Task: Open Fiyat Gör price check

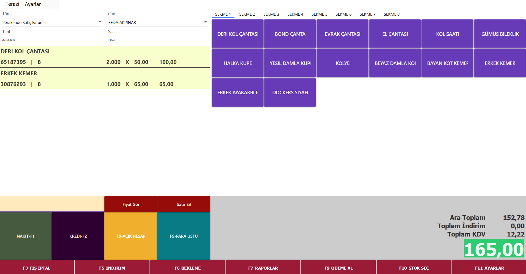Action: [x=131, y=204]
